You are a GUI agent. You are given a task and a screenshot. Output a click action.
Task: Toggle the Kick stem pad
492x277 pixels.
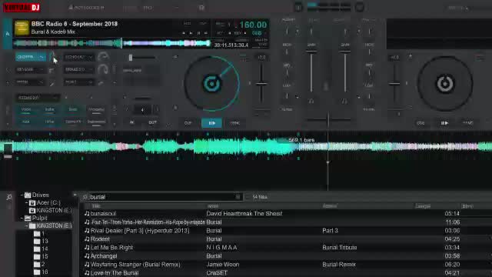(26, 122)
